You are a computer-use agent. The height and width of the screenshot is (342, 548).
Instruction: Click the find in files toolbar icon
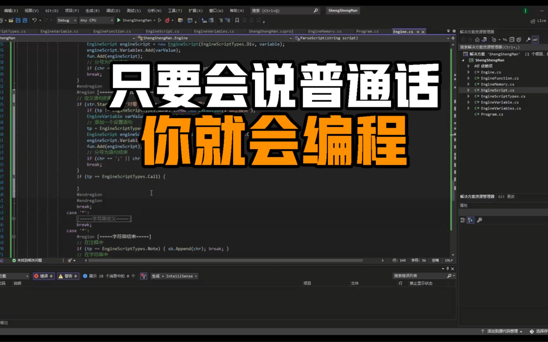(x=180, y=20)
